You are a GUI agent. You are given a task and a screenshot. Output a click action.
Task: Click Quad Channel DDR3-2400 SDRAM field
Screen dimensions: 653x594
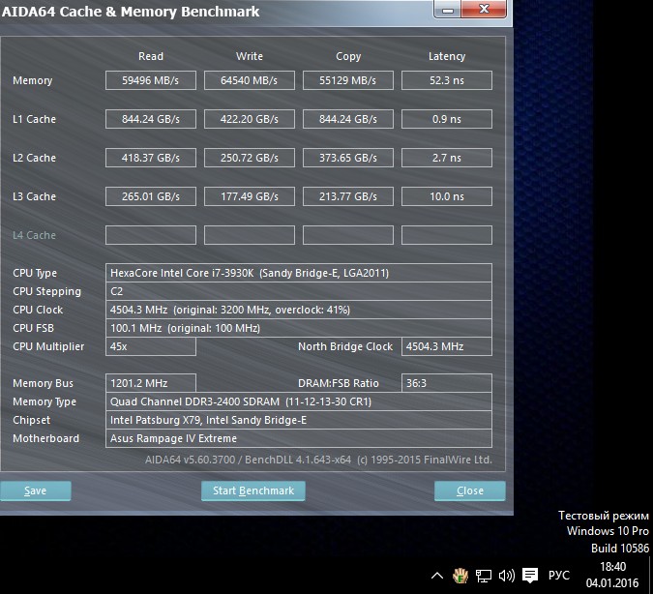[x=299, y=401]
